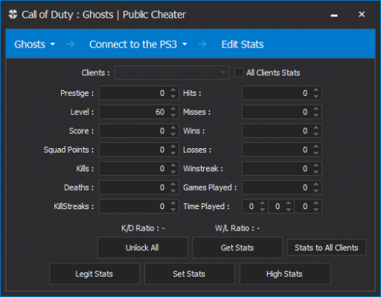Click the W/L Ratio readout text
The width and height of the screenshot is (381, 297).
(x=237, y=228)
